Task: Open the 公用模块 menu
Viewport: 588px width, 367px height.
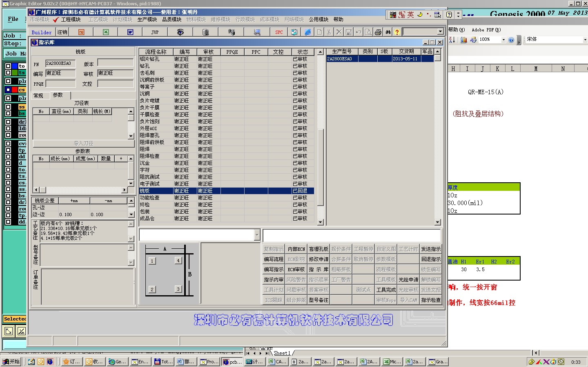Action: [318, 20]
